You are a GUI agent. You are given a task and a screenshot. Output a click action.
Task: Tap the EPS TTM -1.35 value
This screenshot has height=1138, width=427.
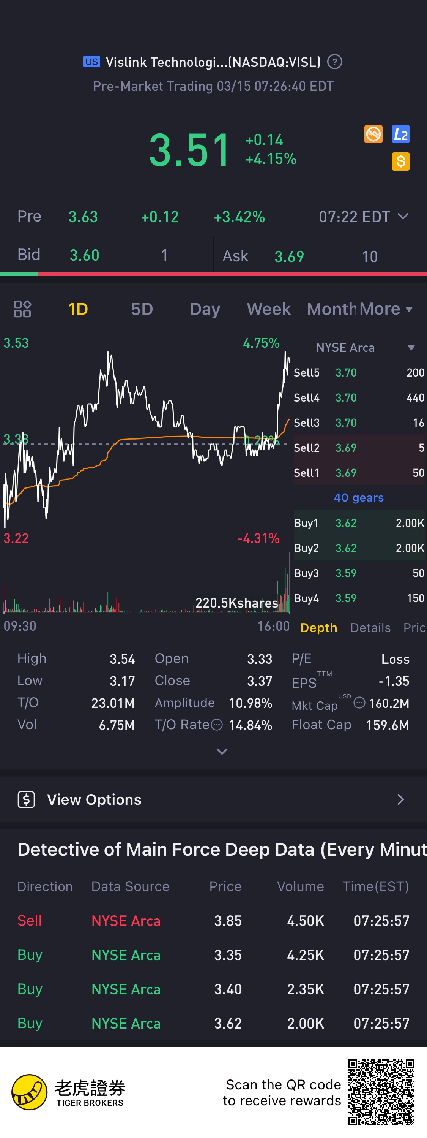[x=394, y=681]
